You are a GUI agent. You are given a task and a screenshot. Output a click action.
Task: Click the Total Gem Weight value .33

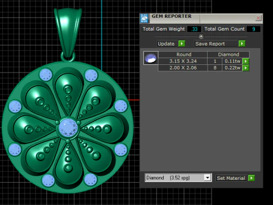click(x=194, y=29)
